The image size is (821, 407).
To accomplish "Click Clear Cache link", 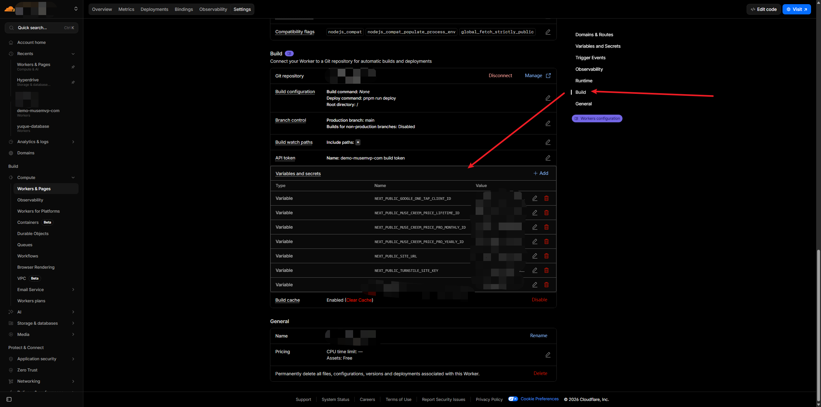I will pos(359,300).
